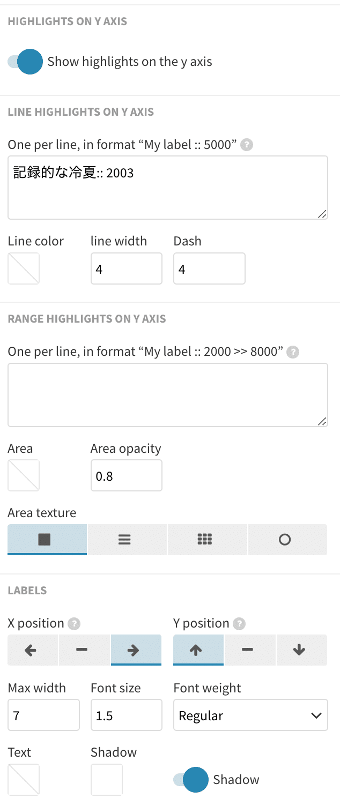Screen dimensions: 340x806
Task: Open the Line color picker
Action: (x=24, y=268)
